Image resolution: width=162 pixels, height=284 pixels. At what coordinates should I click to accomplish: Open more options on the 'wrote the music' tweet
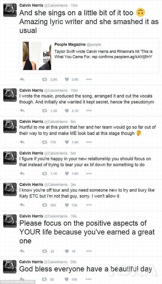tap(89, 111)
